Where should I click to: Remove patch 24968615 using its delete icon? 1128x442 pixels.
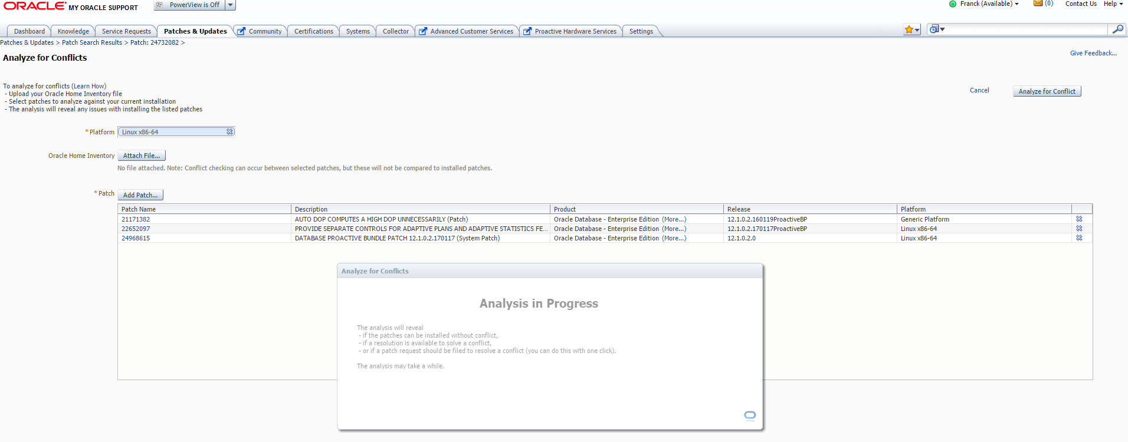[x=1079, y=238]
